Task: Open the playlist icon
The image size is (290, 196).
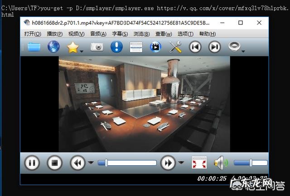Action: tap(136, 47)
